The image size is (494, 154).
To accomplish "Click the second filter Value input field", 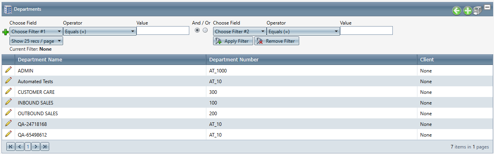I will [366, 30].
